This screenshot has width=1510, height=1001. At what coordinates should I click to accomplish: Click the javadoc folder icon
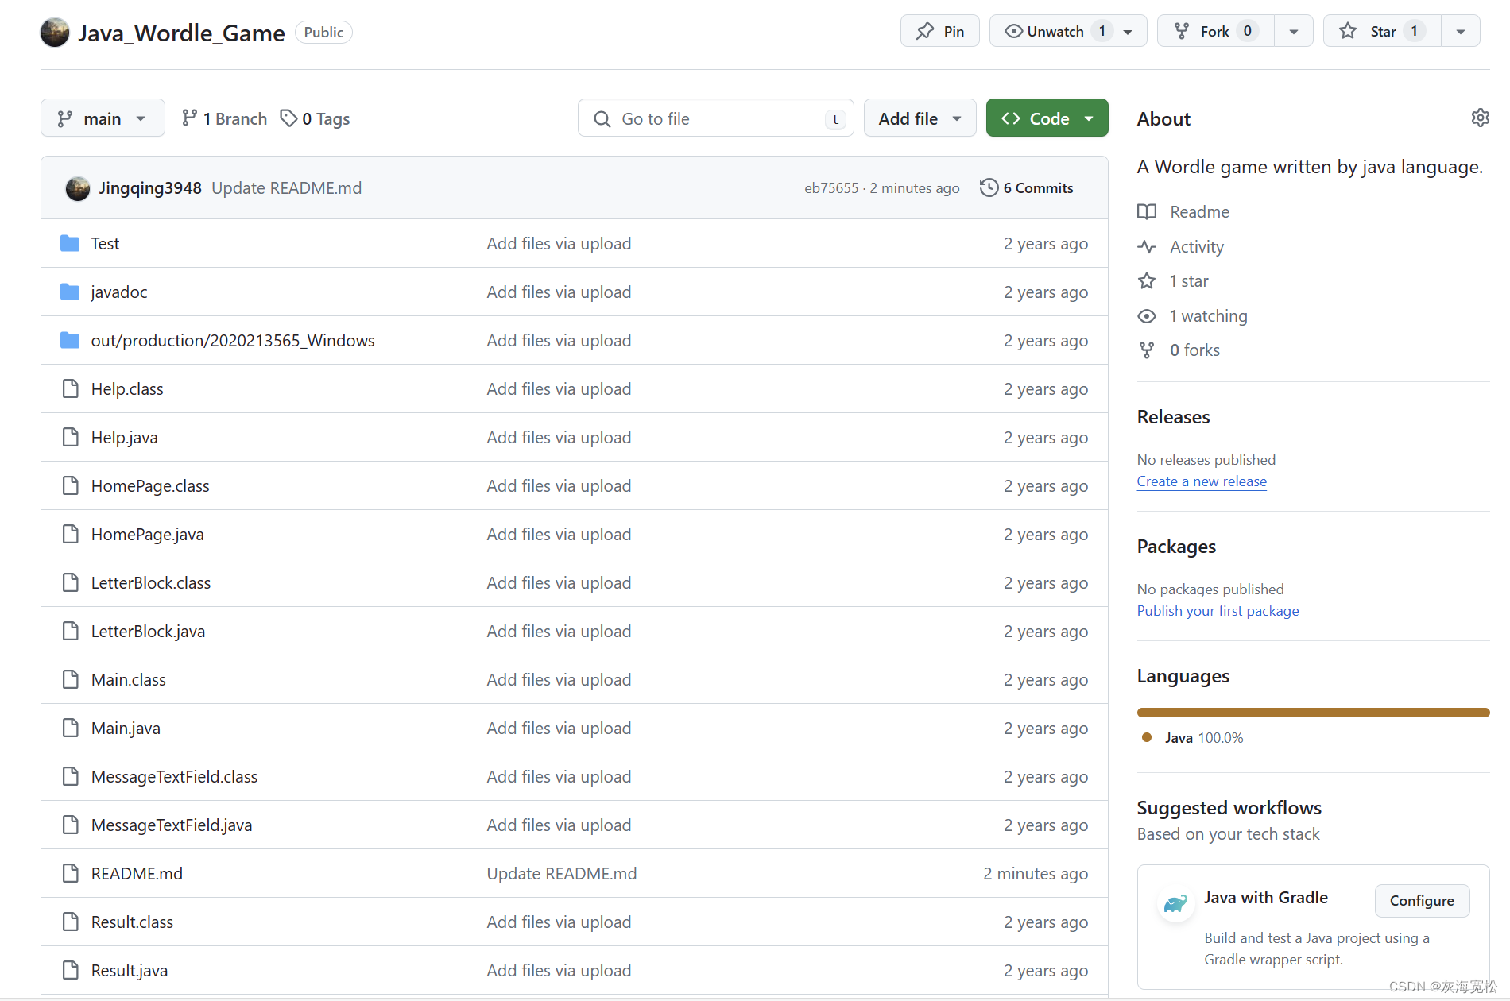[x=70, y=292]
